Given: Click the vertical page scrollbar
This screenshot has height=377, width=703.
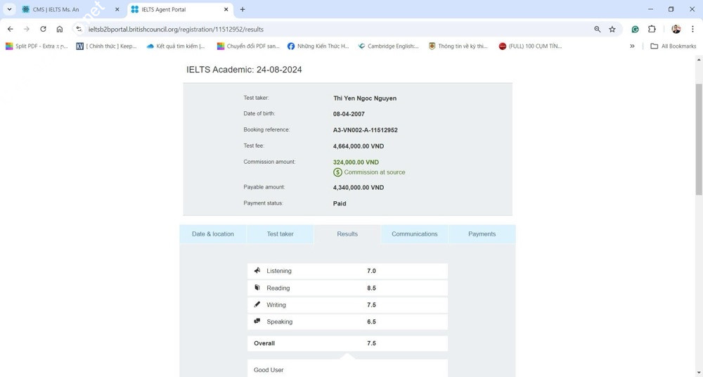Looking at the screenshot, I should pos(698,141).
